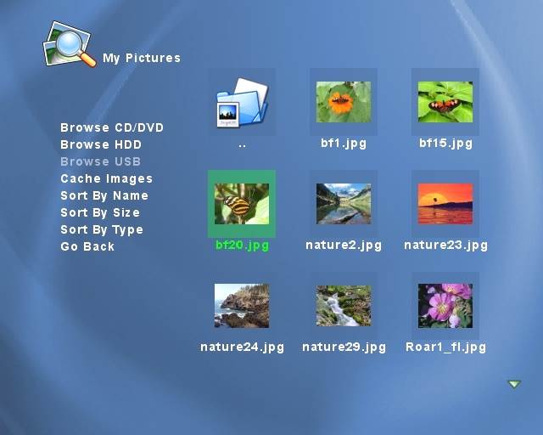This screenshot has width=543, height=435.
Task: Click the green bf20.jpg file name
Action: tap(242, 246)
